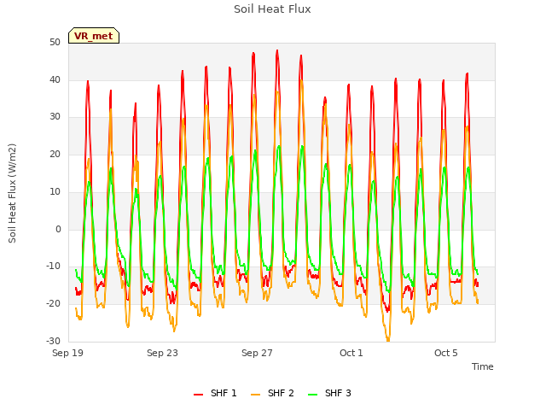Click the 0 y-axis tick label
Viewport: 546px width, 410px height.
58,229
